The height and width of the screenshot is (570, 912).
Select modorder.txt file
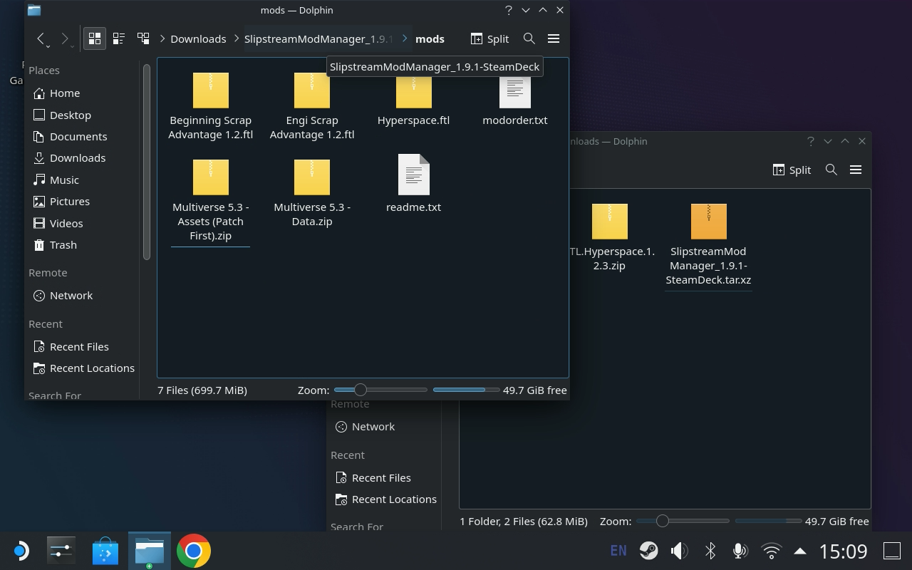pyautogui.click(x=515, y=100)
